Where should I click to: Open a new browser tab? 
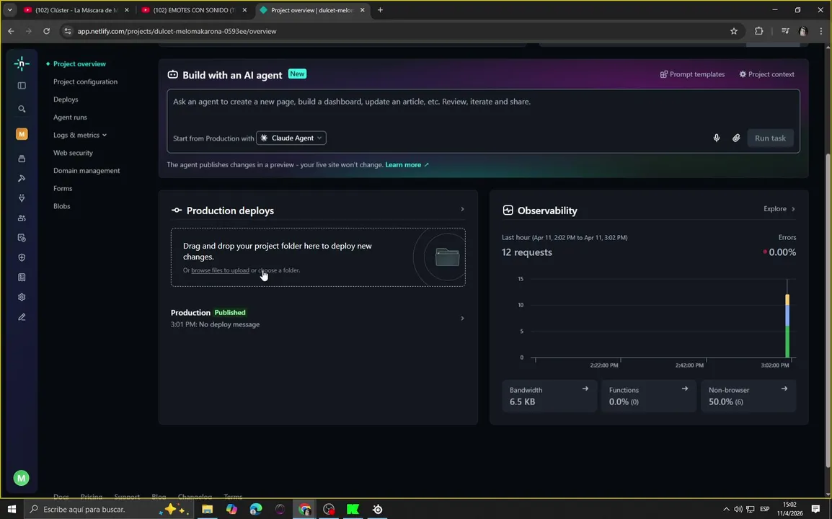click(x=380, y=10)
